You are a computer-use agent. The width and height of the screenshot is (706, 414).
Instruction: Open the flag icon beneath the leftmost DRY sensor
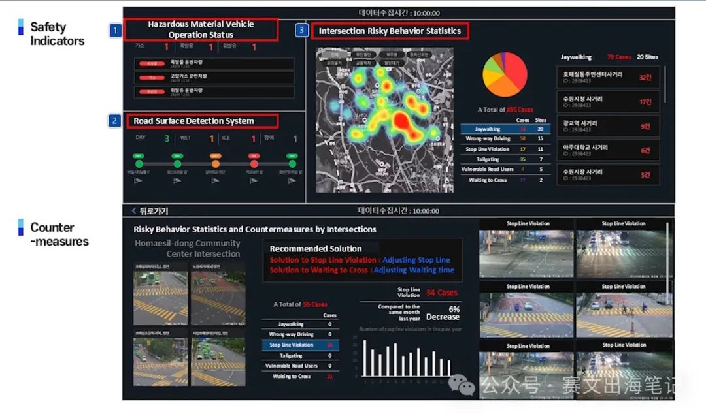pyautogui.click(x=138, y=180)
